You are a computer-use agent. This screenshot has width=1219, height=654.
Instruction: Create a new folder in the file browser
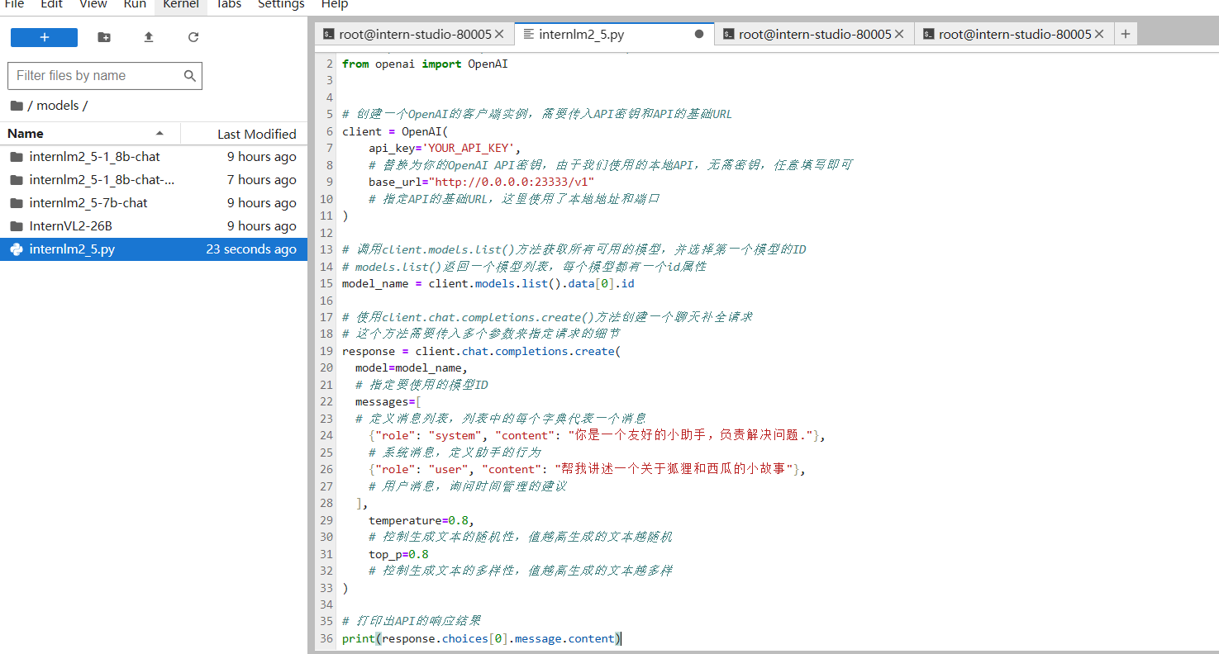pos(103,37)
